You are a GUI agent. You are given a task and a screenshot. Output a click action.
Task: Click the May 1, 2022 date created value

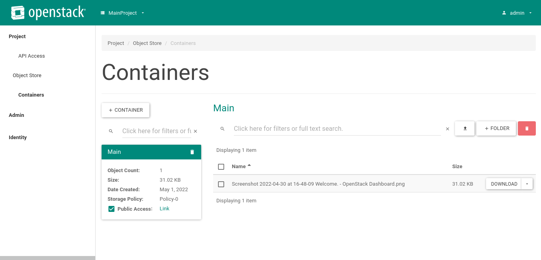174,190
